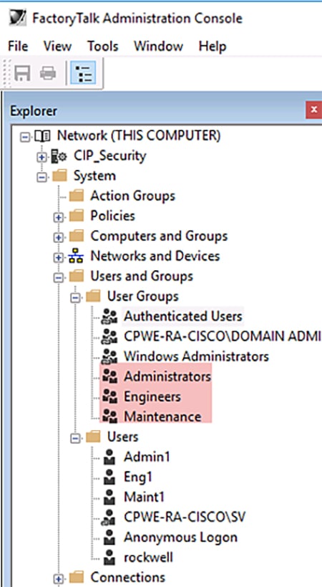This screenshot has height=587, width=322.
Task: Select the Maint1 user label
Action: [x=145, y=497]
